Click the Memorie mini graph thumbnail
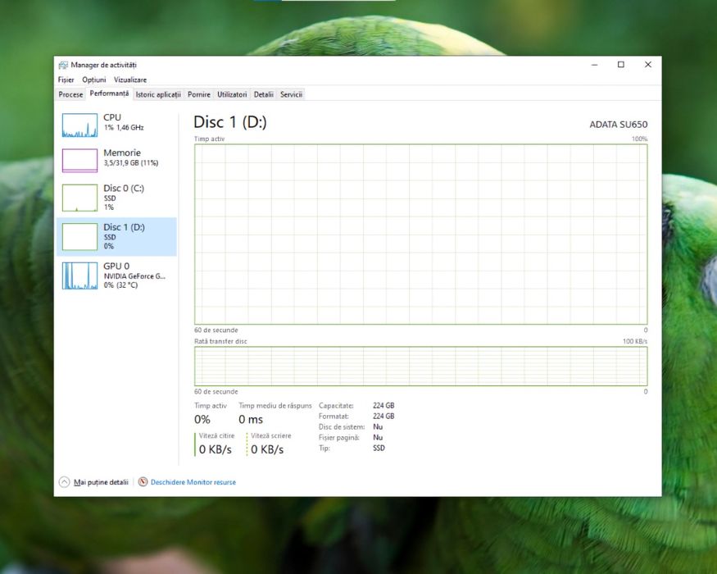This screenshot has width=717, height=574. (x=79, y=160)
